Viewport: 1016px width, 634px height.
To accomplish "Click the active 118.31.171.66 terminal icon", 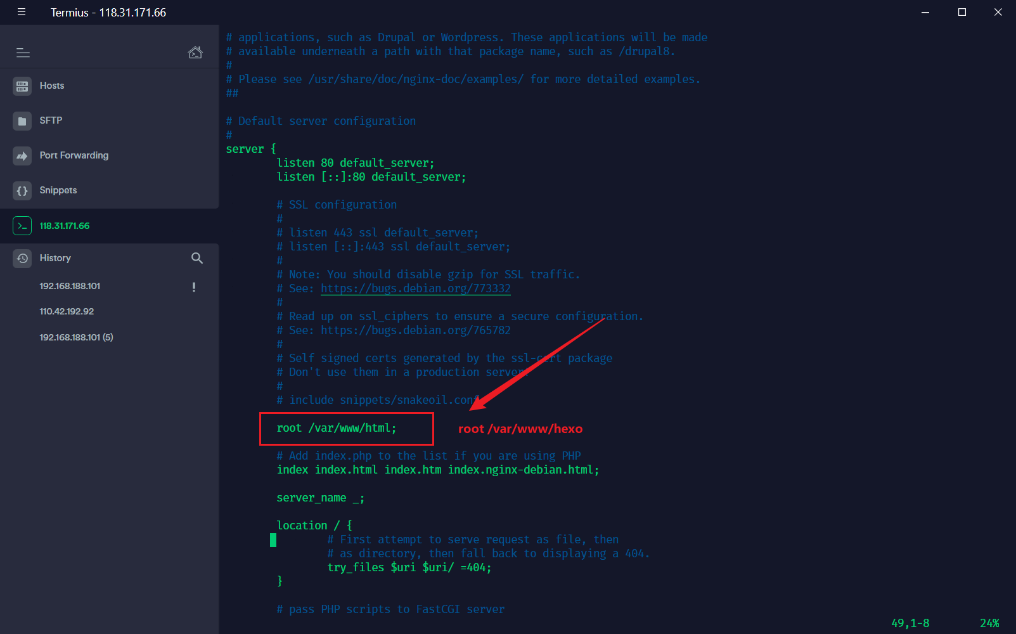I will 22,225.
